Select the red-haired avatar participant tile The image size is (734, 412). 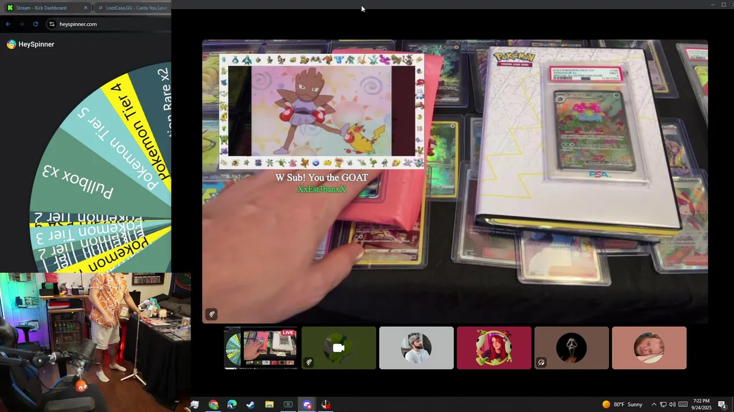[494, 348]
